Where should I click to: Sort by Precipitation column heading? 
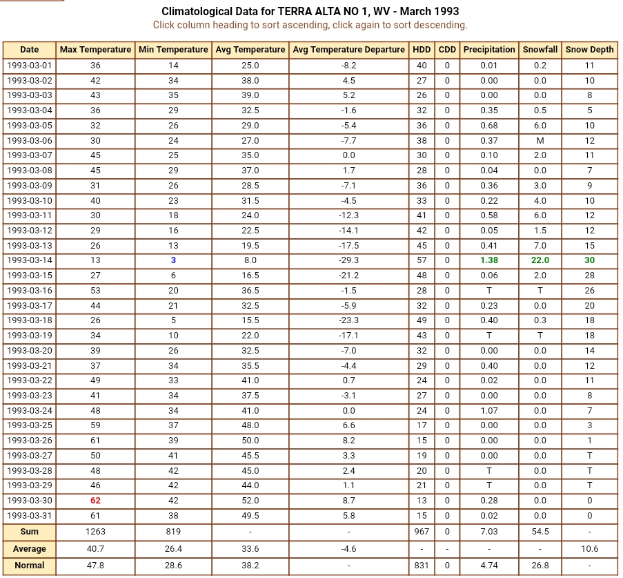(x=489, y=50)
